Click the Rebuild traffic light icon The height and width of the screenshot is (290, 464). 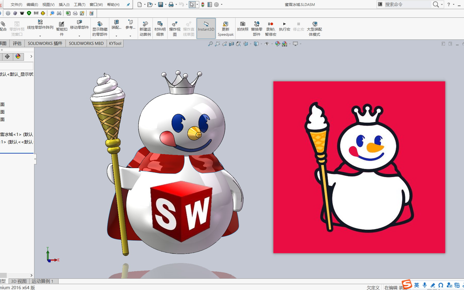tap(203, 4)
